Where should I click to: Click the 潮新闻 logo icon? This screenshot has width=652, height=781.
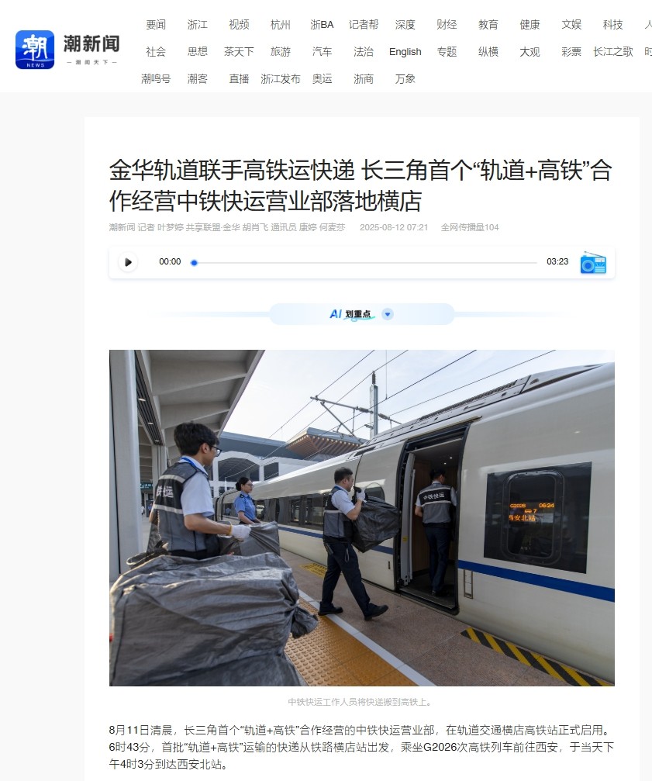35,50
